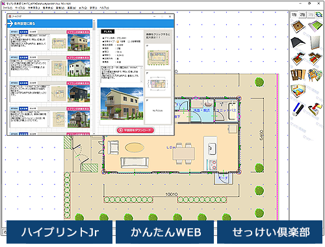Click pink plan details button for second plan
This screenshot has width=325, height=247.
pyautogui.click(x=78, y=58)
